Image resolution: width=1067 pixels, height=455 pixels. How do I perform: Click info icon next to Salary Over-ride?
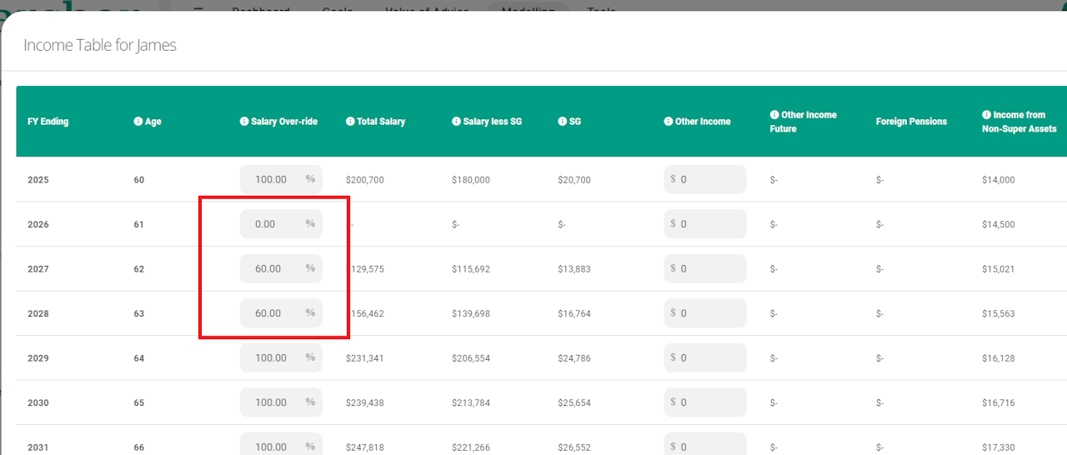coord(244,122)
